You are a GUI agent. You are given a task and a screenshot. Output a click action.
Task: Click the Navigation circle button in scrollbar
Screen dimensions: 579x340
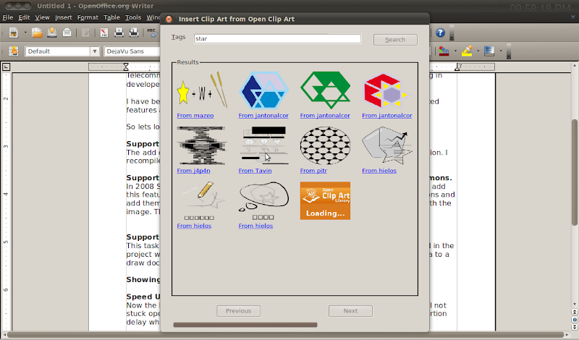(575, 320)
